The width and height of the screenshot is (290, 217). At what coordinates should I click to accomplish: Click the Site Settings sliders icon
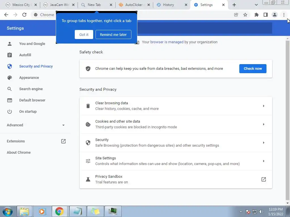point(88,161)
